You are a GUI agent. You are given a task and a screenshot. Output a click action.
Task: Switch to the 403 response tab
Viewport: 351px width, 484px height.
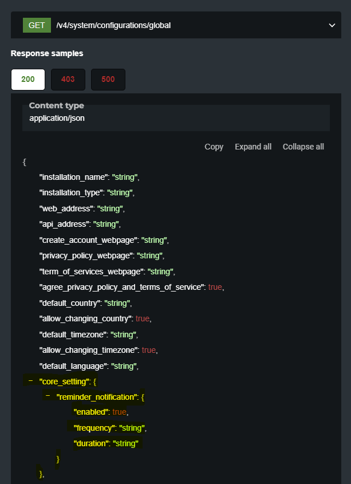point(68,80)
